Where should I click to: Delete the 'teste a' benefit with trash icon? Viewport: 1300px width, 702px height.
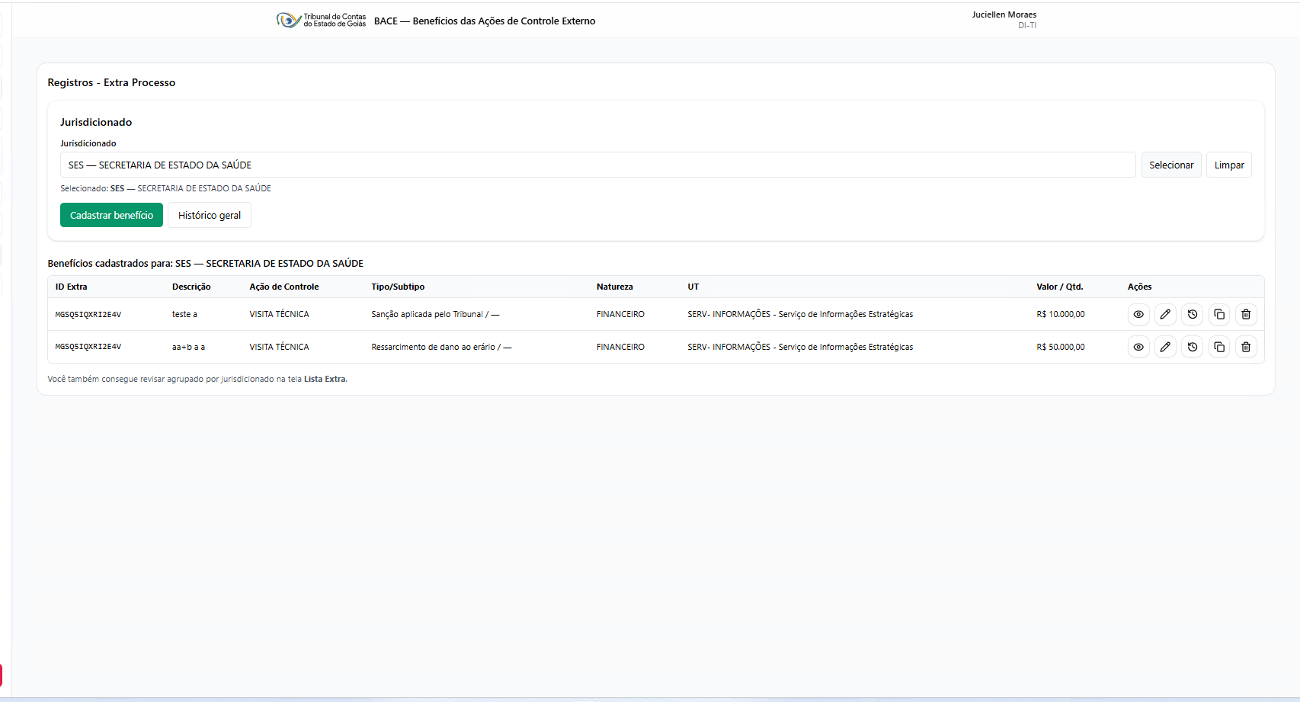[x=1246, y=314]
